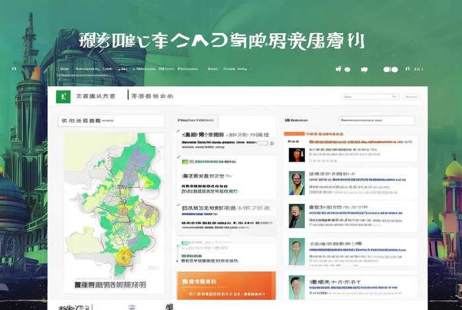Click the small white icon at the top bar's far left
The height and width of the screenshot is (310, 462).
click(14, 69)
